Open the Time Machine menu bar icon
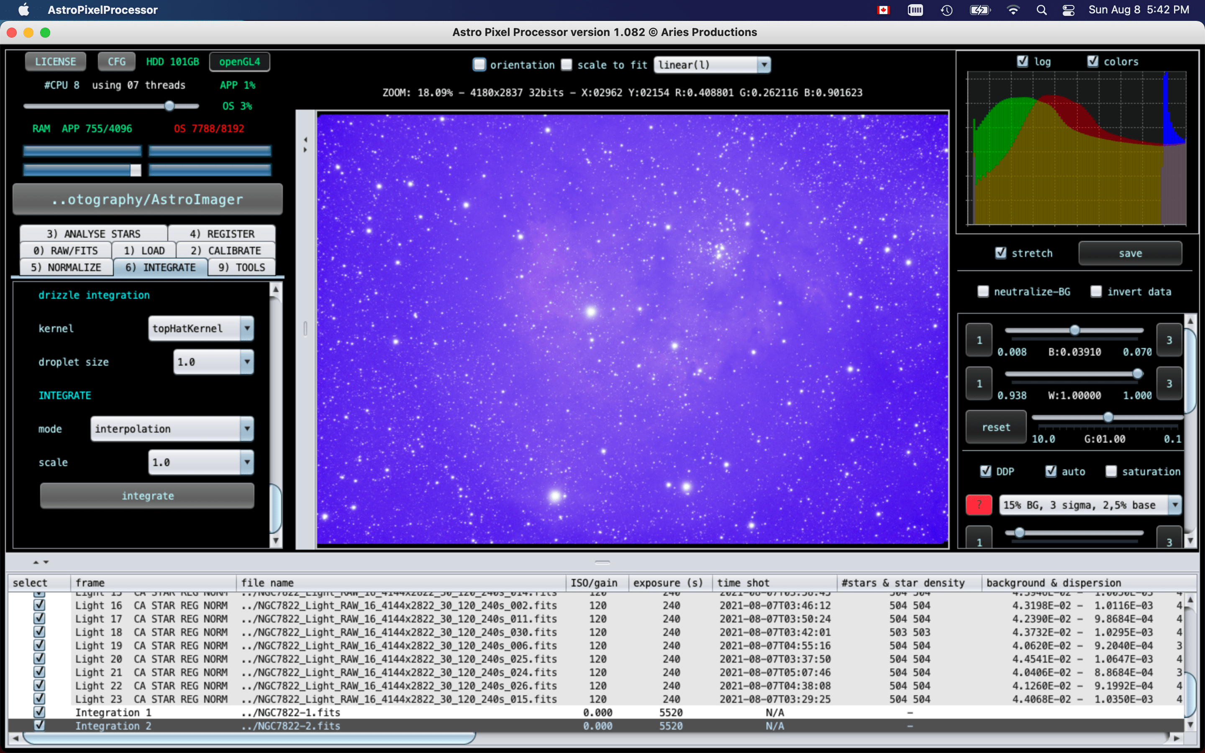This screenshot has height=753, width=1205. click(946, 10)
